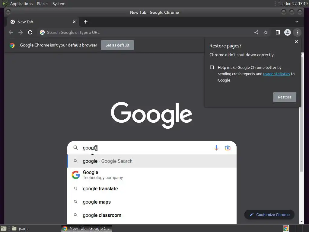Open Chrome's three-dot menu

[x=297, y=32]
